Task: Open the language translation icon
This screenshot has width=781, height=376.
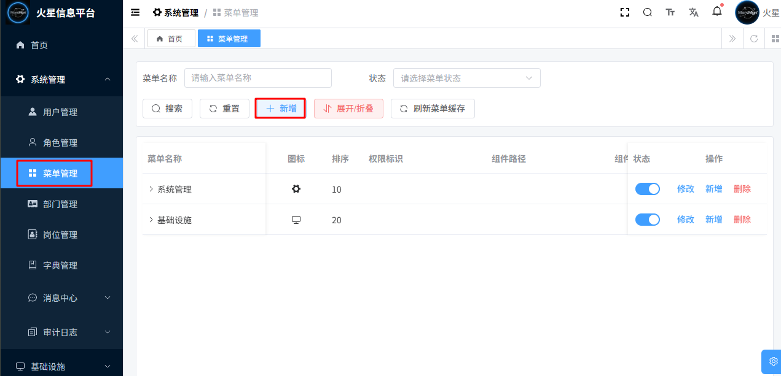Action: [x=694, y=12]
